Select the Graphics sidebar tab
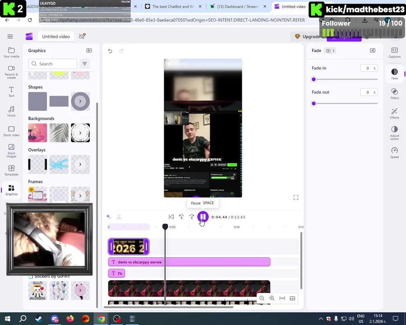This screenshot has width=406, height=325. pos(11,190)
